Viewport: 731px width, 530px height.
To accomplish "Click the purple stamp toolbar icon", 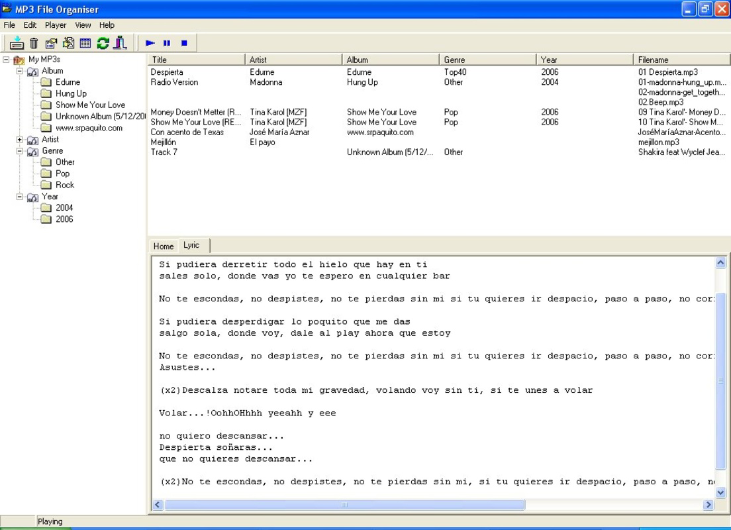I will tap(120, 43).
